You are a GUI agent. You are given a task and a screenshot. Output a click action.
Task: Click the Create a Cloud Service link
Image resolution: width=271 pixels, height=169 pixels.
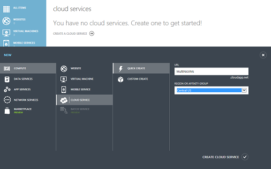pos(70,34)
